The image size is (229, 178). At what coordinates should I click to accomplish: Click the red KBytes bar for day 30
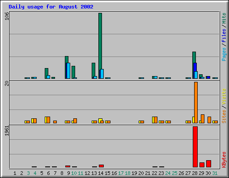[x=208, y=164]
